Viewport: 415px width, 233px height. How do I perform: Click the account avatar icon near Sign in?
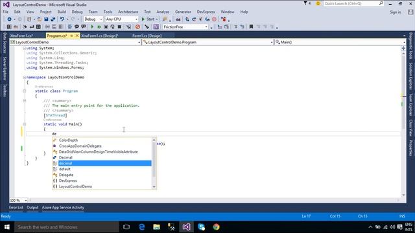(x=410, y=12)
